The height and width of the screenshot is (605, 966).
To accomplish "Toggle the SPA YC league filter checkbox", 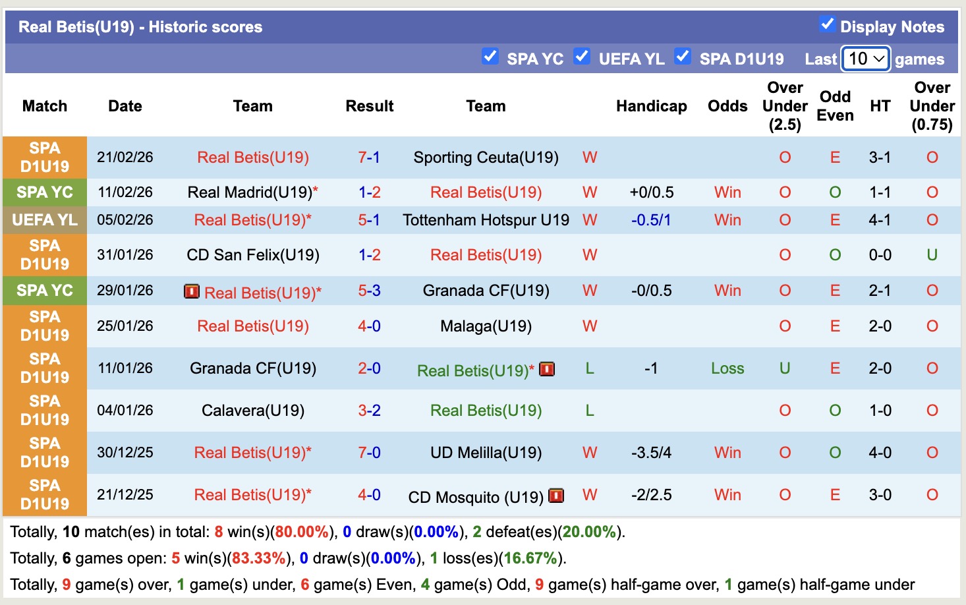I will pyautogui.click(x=490, y=57).
